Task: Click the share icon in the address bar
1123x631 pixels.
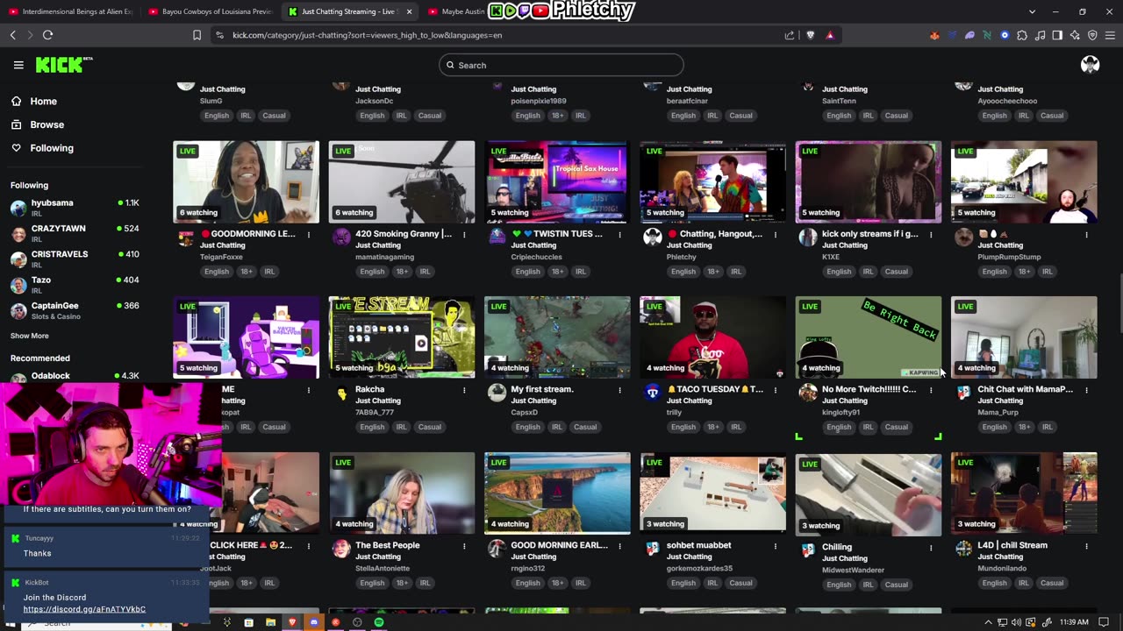Action: (x=790, y=35)
